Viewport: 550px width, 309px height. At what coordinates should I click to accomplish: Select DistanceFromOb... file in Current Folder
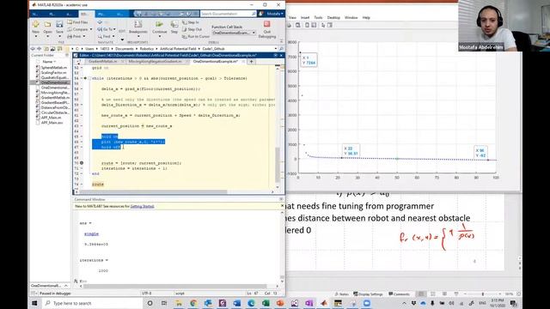click(55, 107)
